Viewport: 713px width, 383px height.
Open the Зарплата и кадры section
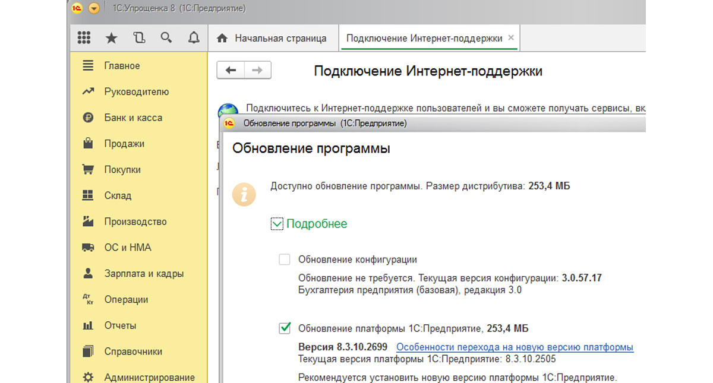pos(138,274)
